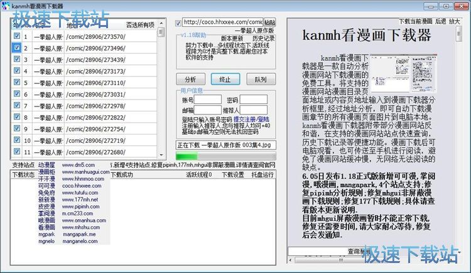Select 汗汗漫 www.hhmmoo.com site entry
The image size is (471, 273).
pyautogui.click(x=71, y=178)
